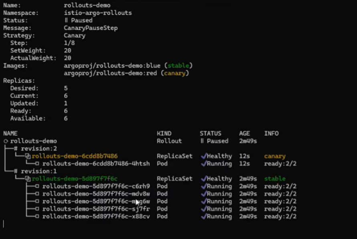The width and height of the screenshot is (357, 239).
Task: Click the Available replicas value 6
Action: tap(65, 118)
